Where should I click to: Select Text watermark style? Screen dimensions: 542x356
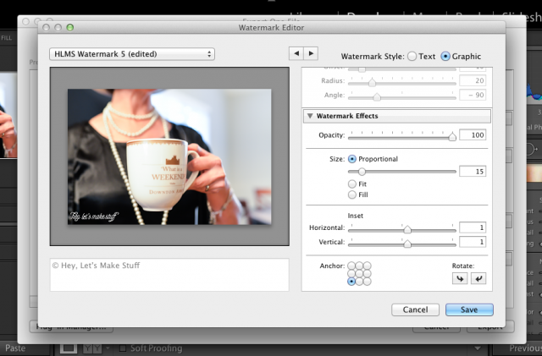click(x=412, y=57)
